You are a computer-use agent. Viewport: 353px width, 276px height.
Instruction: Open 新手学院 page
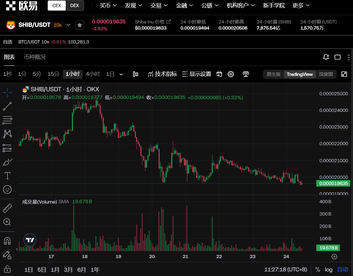click(x=274, y=6)
